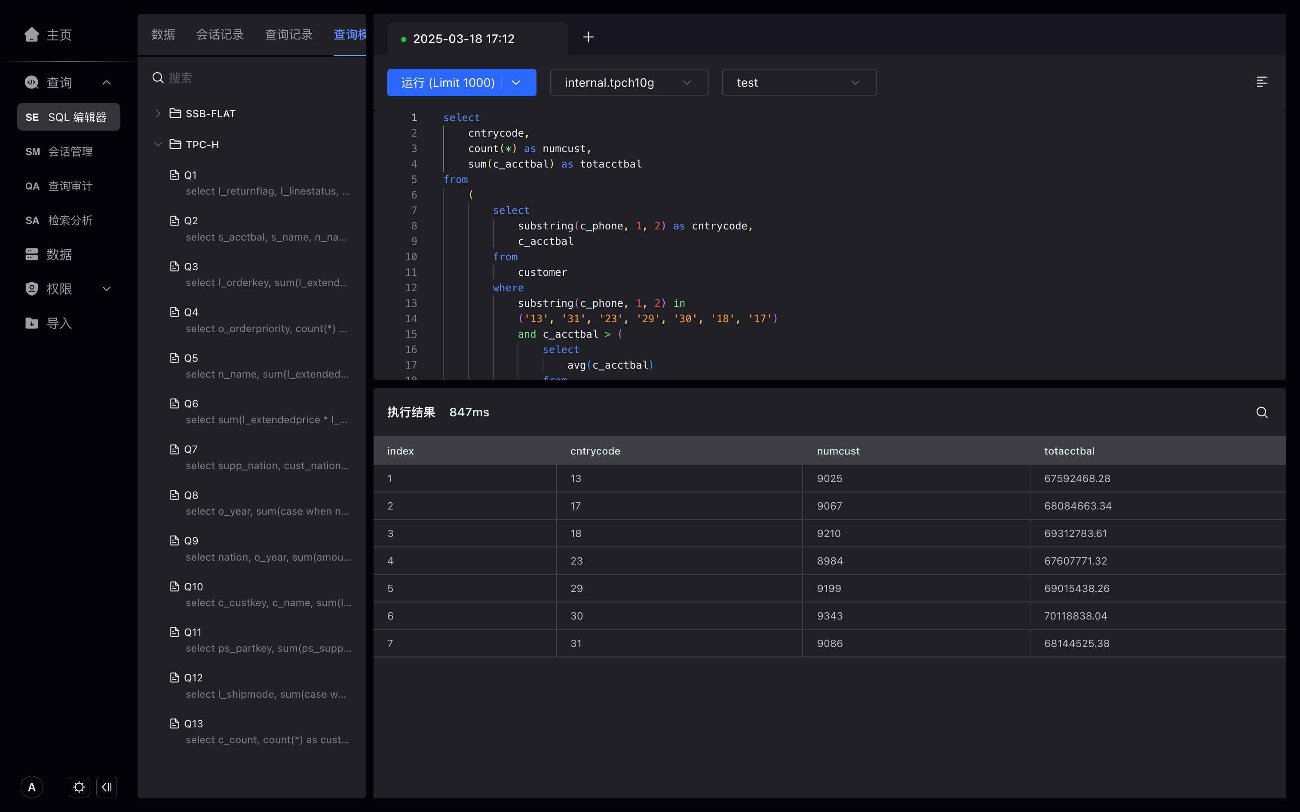Open the Q13 template file icon
Image resolution: width=1300 pixels, height=812 pixels.
pos(174,723)
